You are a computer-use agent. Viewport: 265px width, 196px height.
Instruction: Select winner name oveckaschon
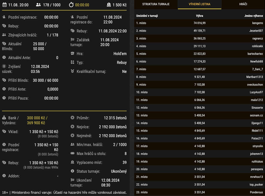point(255,85)
